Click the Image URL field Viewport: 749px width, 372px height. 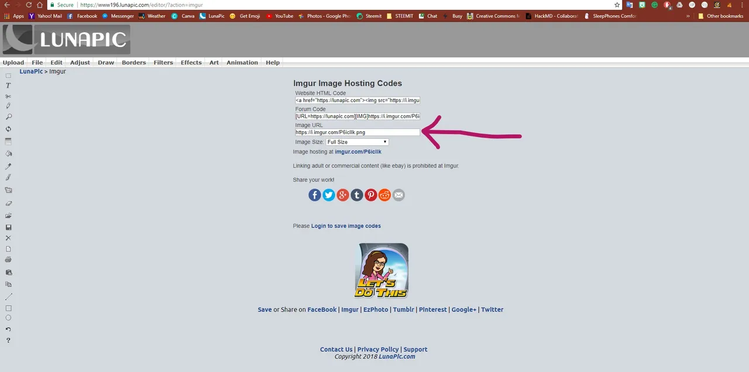[358, 132]
